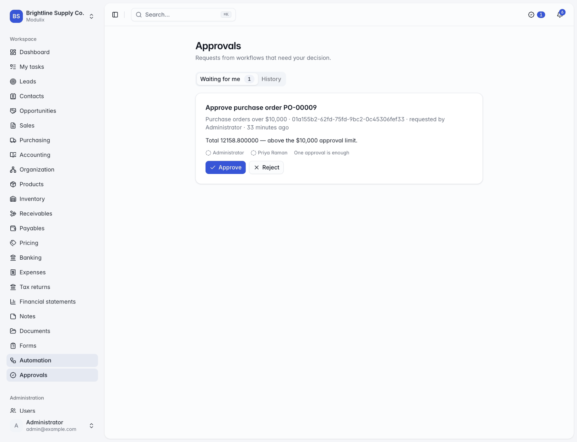
Task: Click the Approve purchase order PO-00009 title
Action: coord(261,107)
